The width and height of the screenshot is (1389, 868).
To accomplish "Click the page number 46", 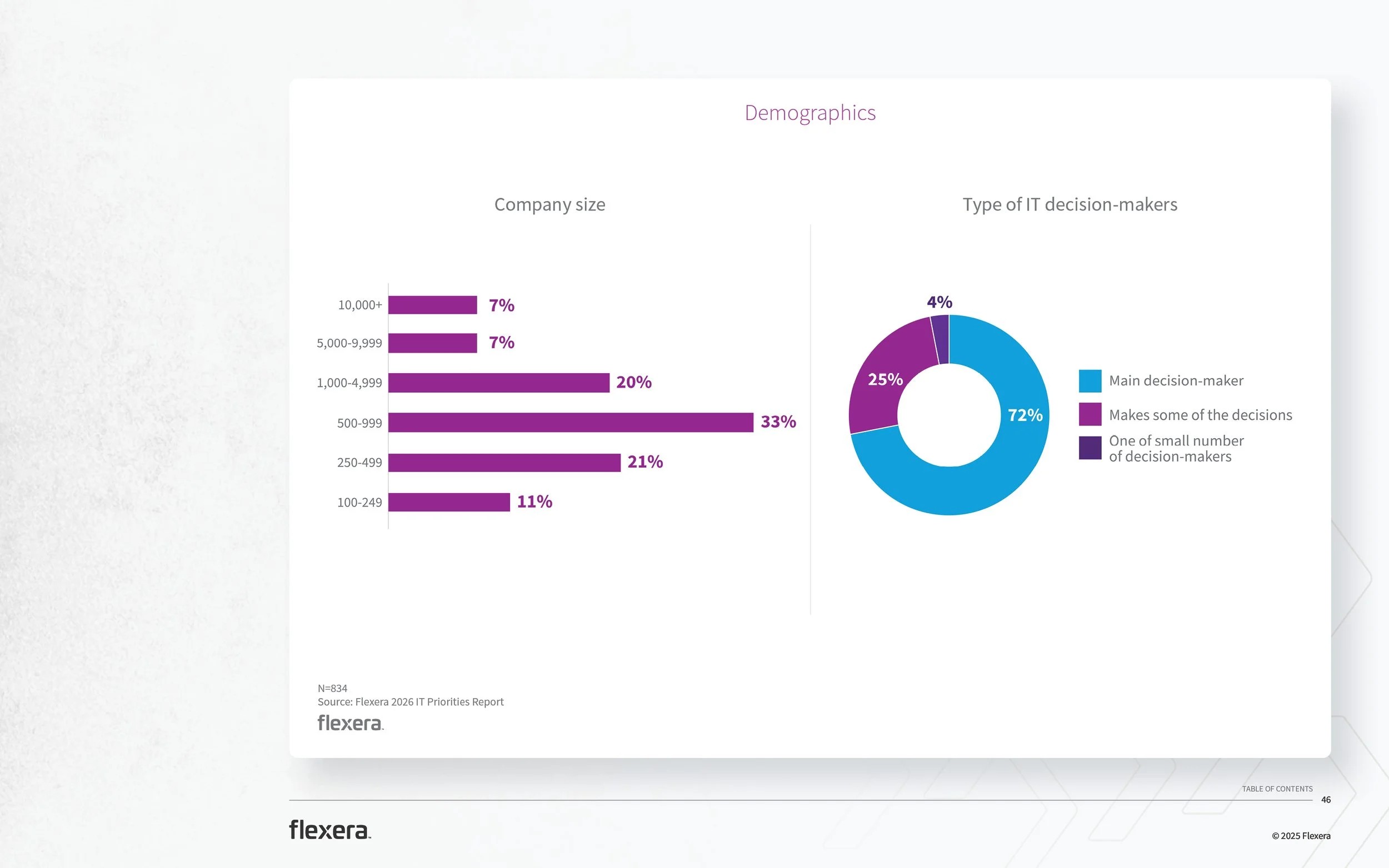I will (x=1325, y=800).
